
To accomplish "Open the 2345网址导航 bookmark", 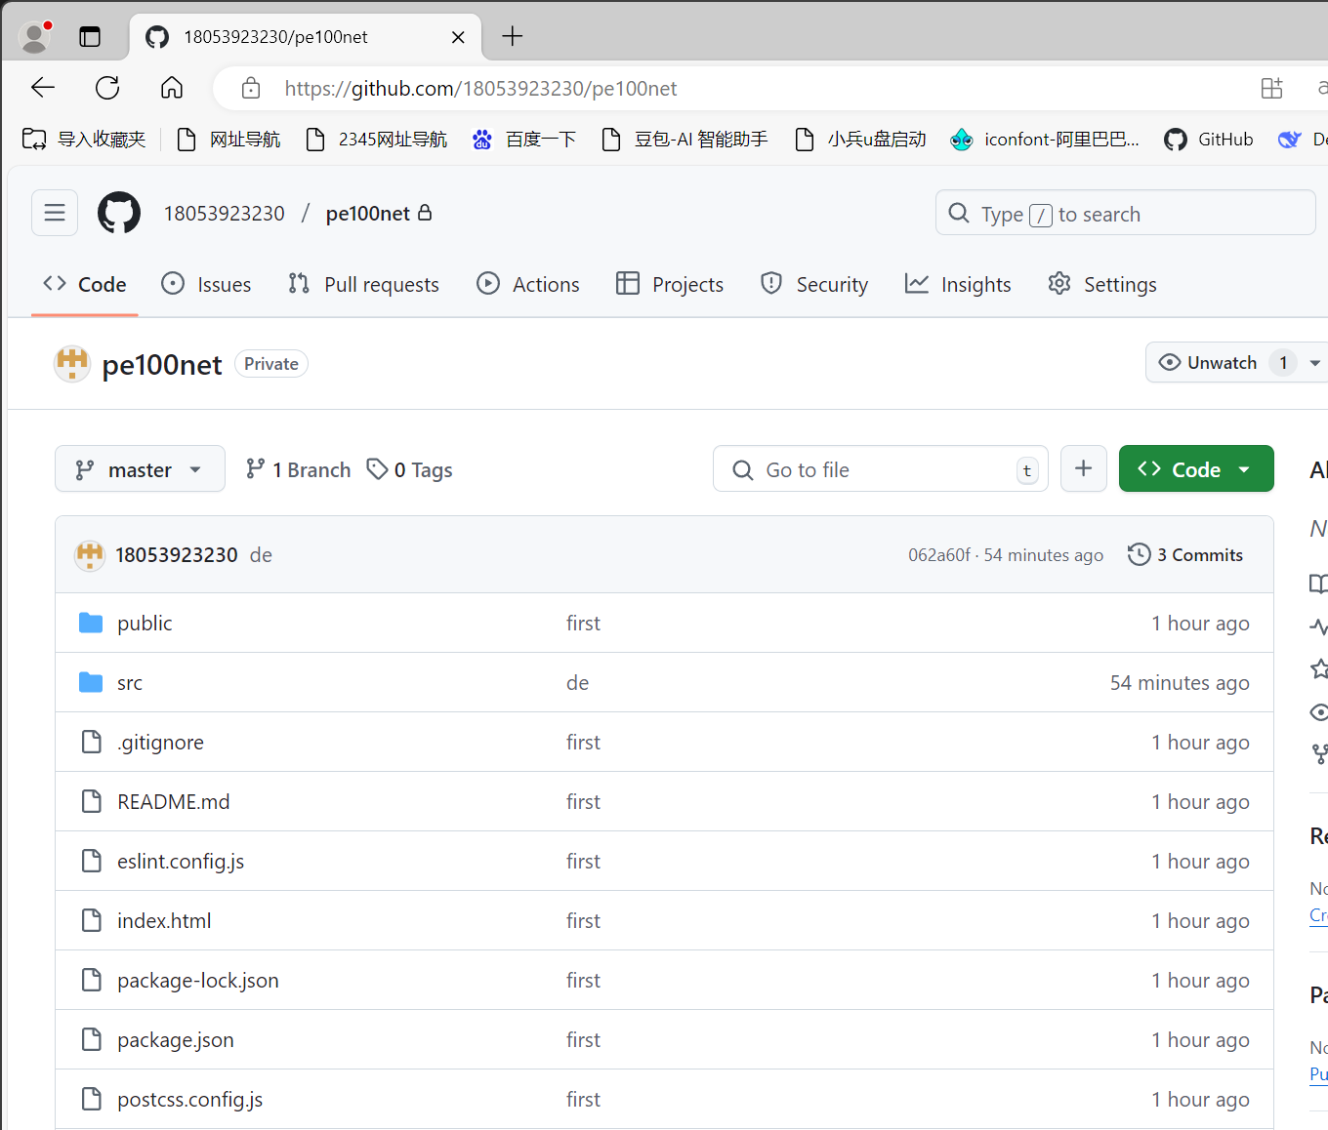I will [376, 140].
